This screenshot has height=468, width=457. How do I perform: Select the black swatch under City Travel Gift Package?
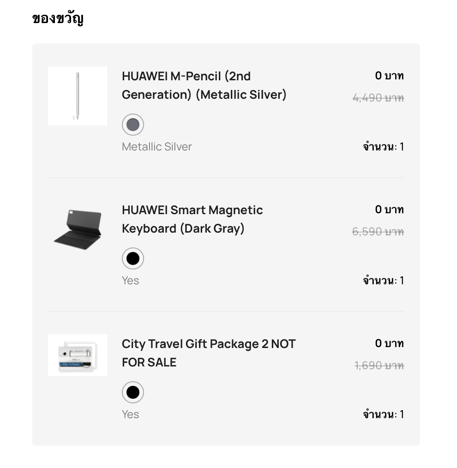(133, 392)
